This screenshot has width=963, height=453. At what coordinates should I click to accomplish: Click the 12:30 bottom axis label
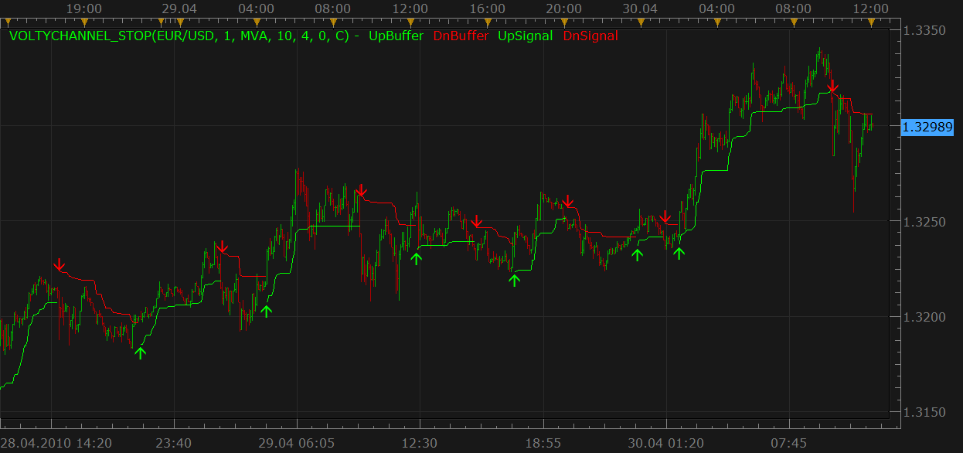point(420,444)
